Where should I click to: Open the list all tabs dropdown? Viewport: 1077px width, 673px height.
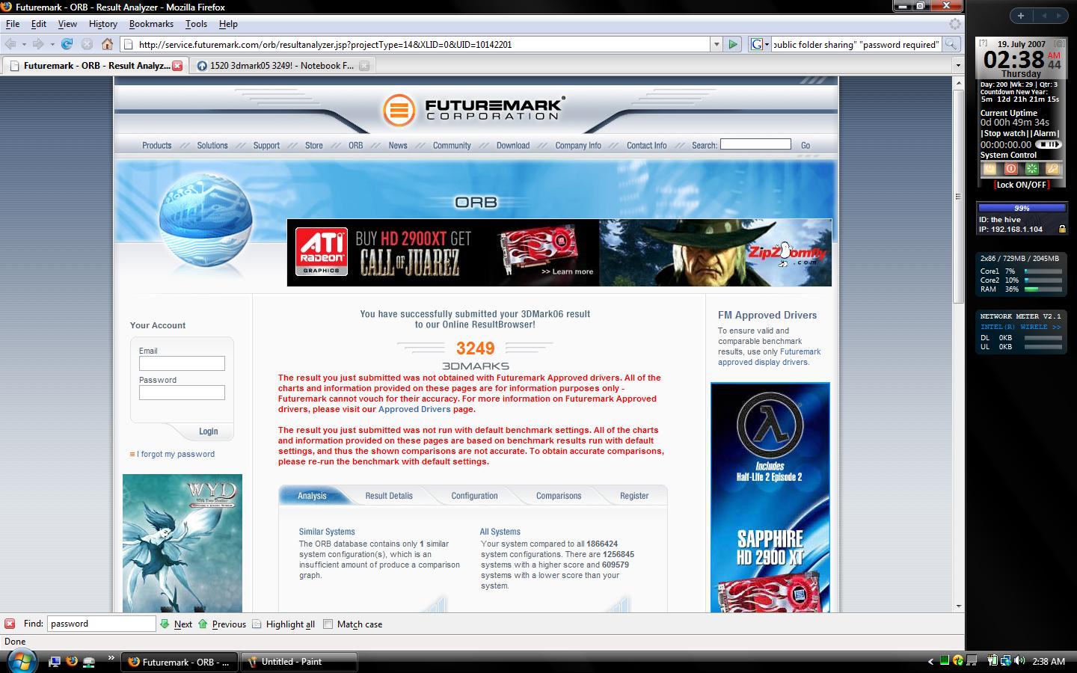pos(957,66)
